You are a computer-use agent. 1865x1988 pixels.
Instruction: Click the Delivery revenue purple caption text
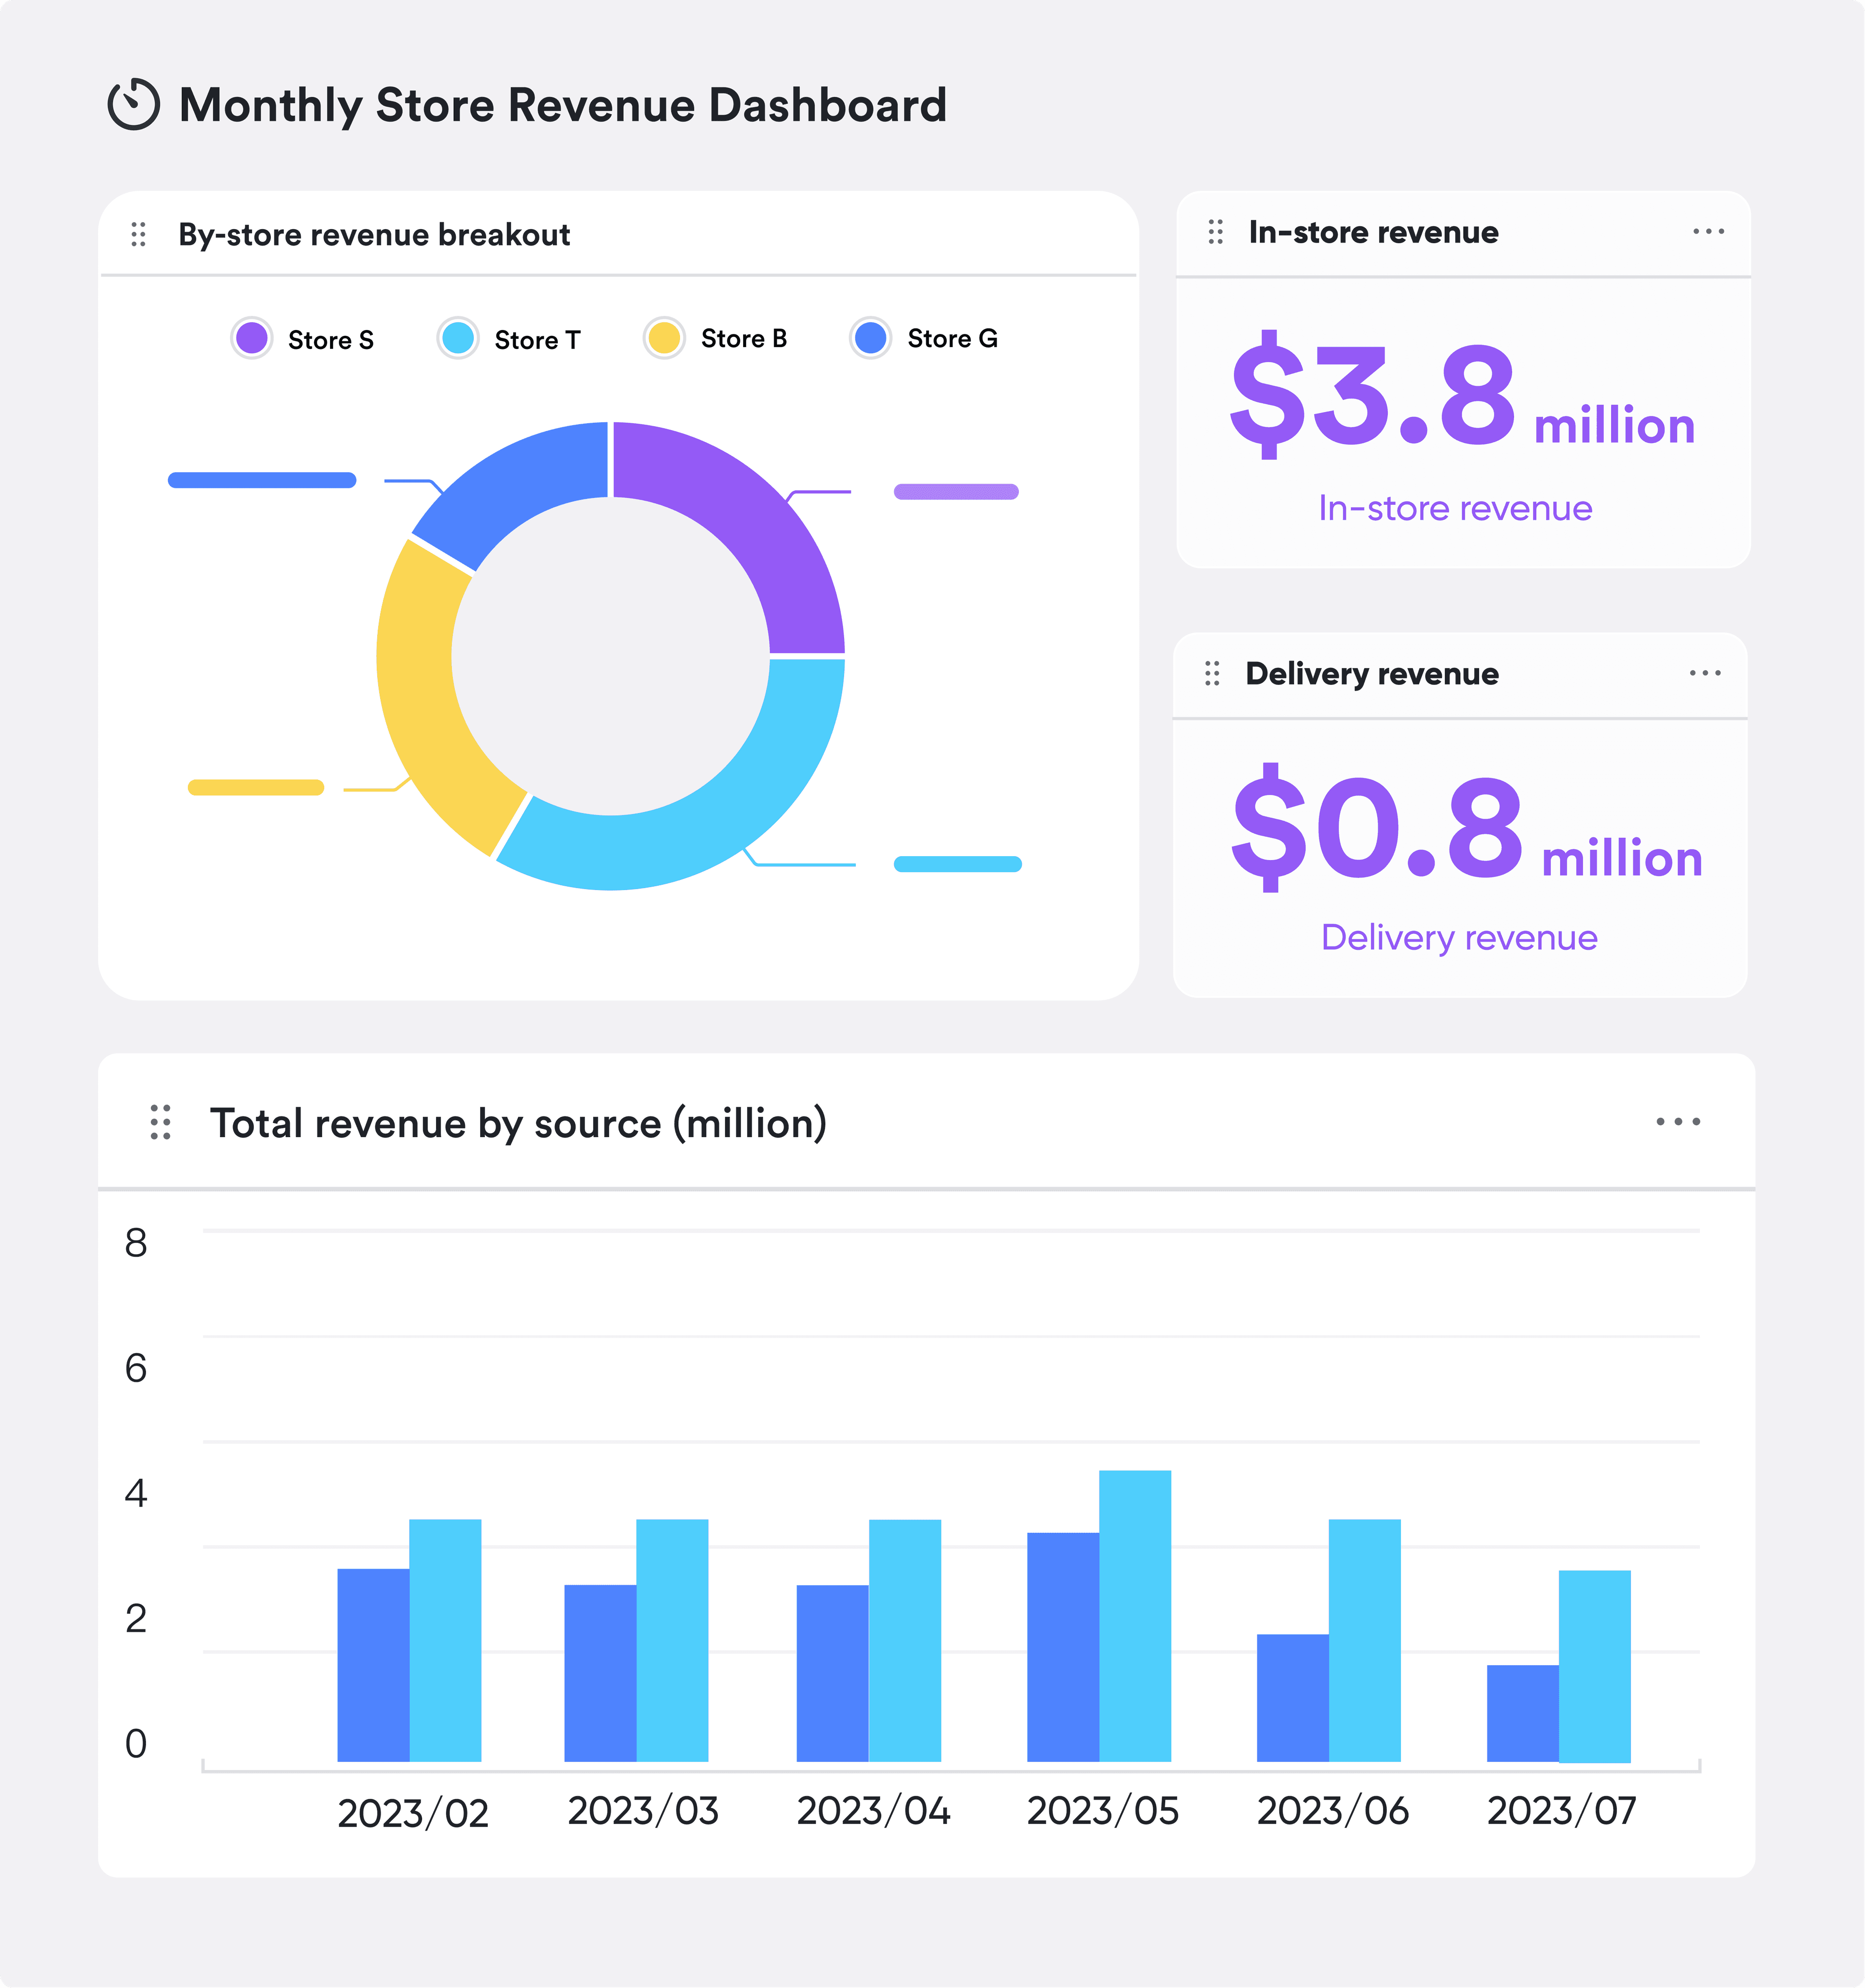tap(1459, 937)
